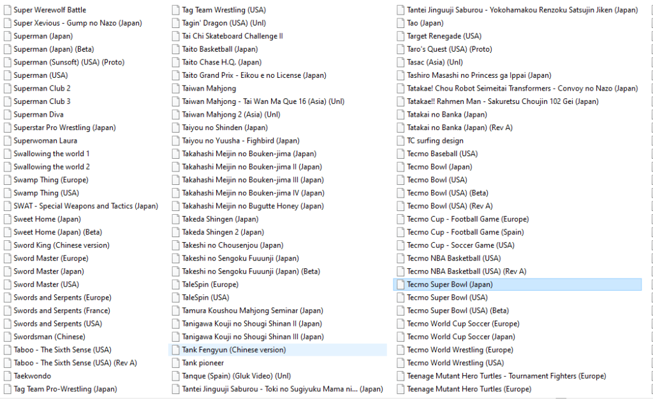Click the file icon beside Tank pioneer

tap(176, 363)
